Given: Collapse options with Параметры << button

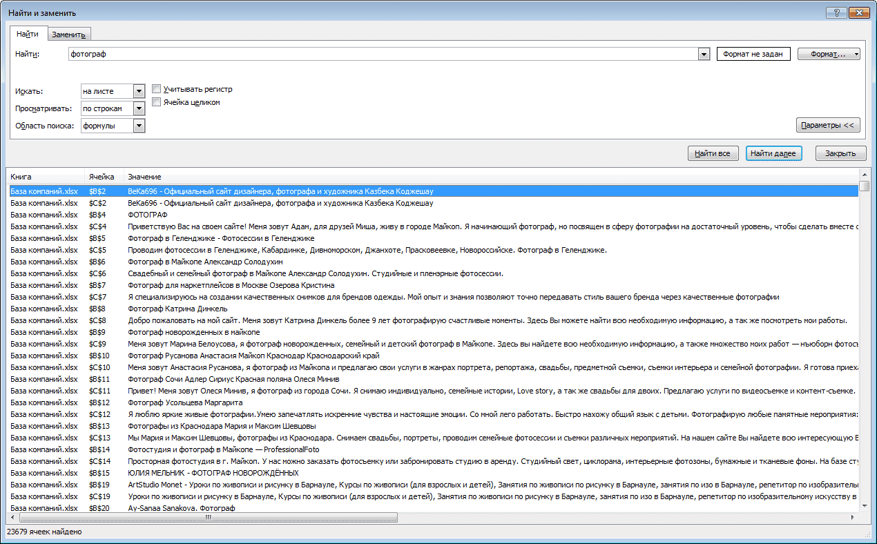Looking at the screenshot, I should click(x=828, y=125).
